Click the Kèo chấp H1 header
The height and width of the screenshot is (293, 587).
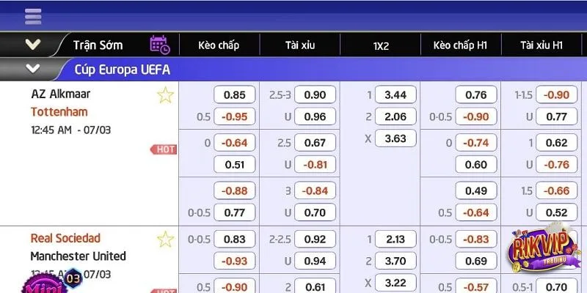[x=461, y=45]
